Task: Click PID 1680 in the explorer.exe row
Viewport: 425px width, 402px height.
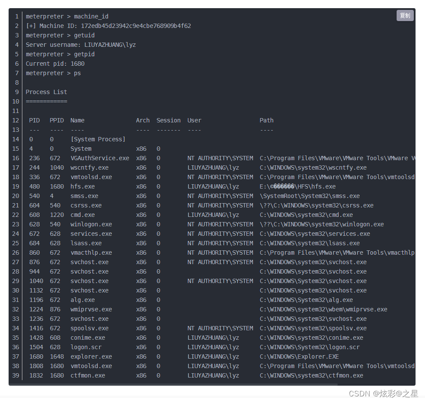Action: pos(36,357)
